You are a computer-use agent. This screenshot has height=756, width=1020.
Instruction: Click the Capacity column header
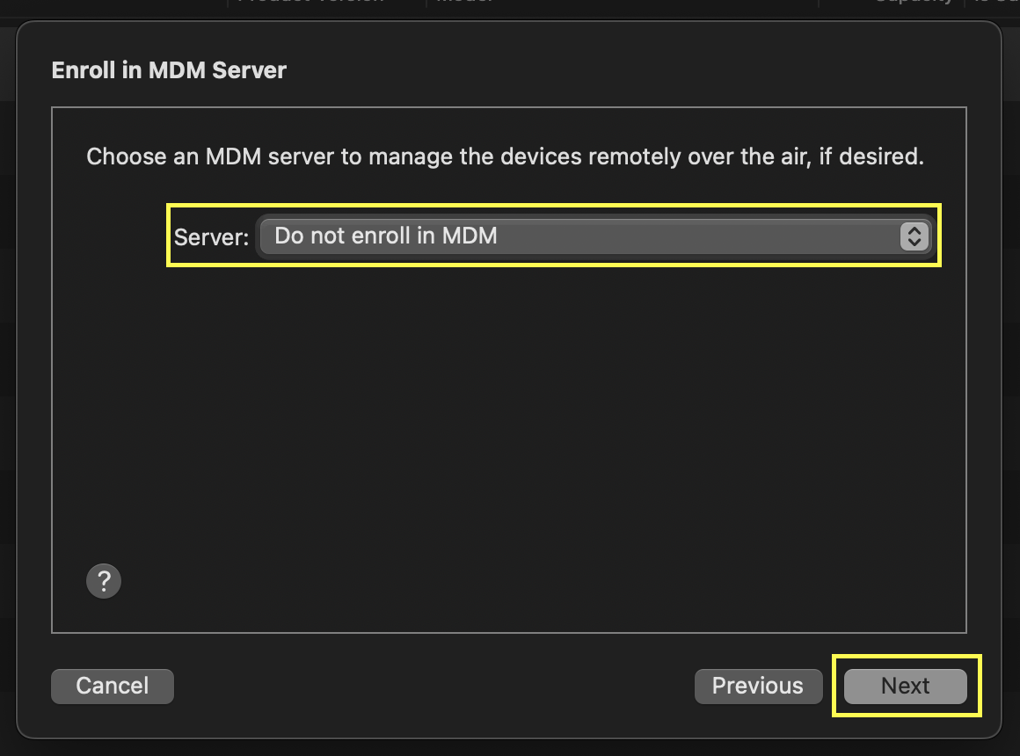click(x=913, y=4)
